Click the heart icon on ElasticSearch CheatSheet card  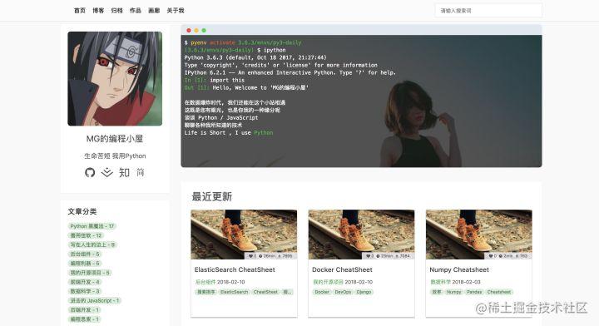click(x=250, y=256)
